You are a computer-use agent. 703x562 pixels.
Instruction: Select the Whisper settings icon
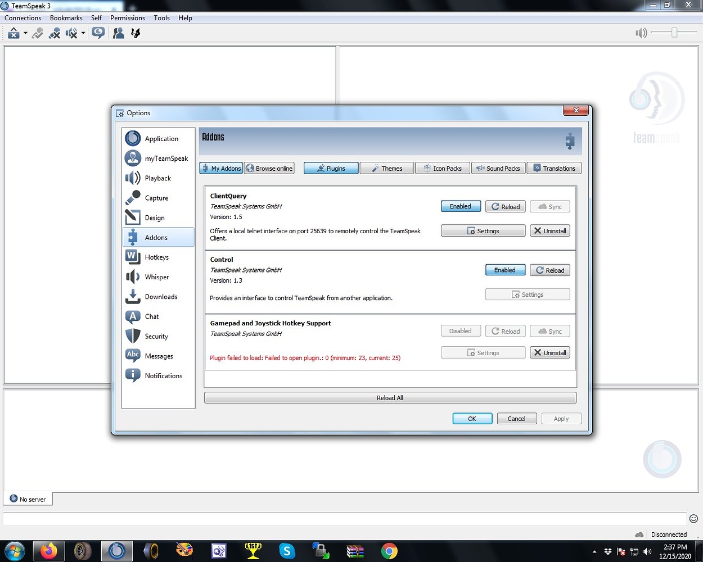coord(133,277)
